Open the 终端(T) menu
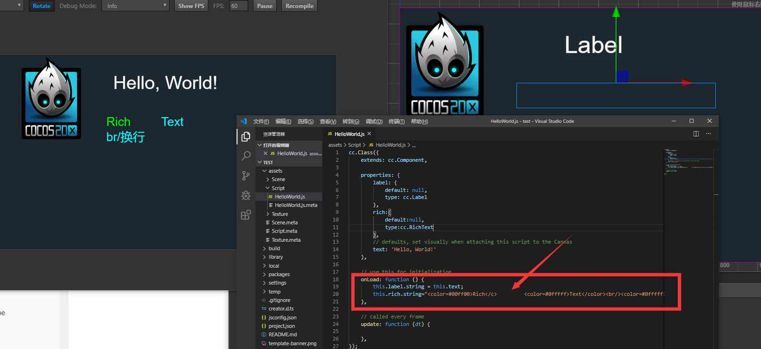Viewport: 761px width, 349px height. tap(396, 121)
